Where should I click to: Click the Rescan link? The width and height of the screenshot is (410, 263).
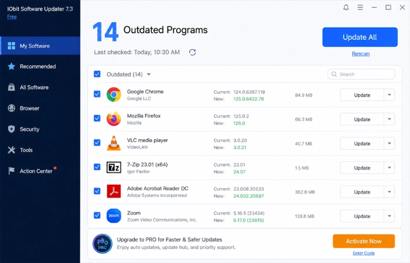coord(361,54)
